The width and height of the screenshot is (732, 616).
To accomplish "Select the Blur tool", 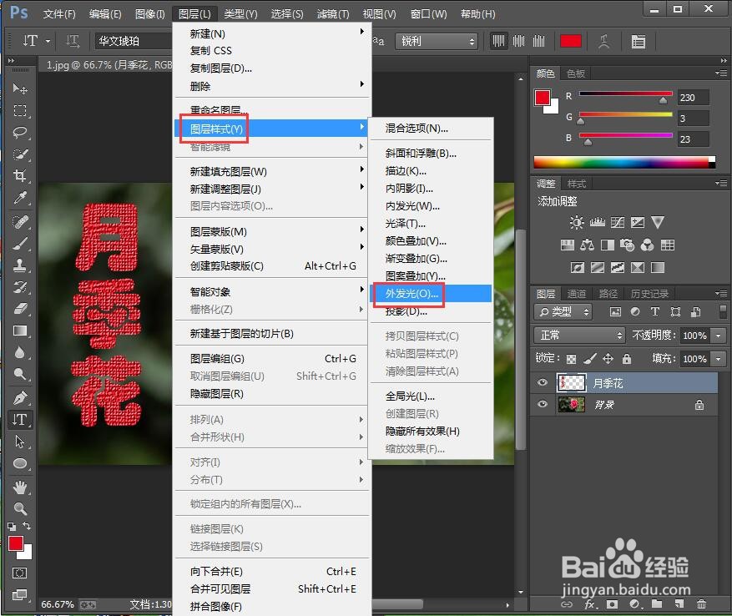I will click(19, 352).
